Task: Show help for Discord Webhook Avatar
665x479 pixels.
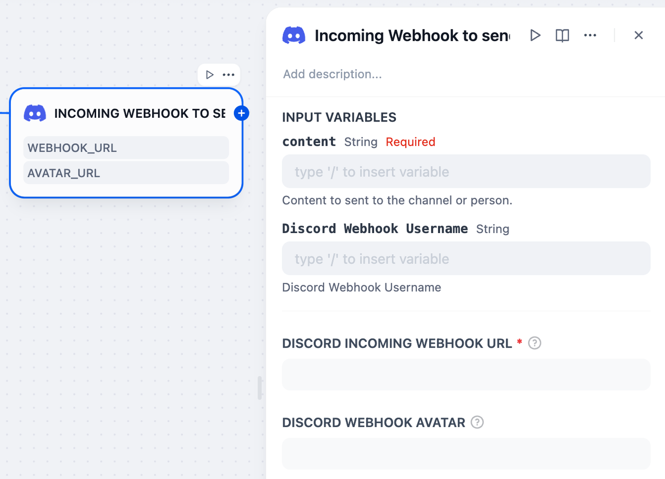Action: [x=477, y=422]
